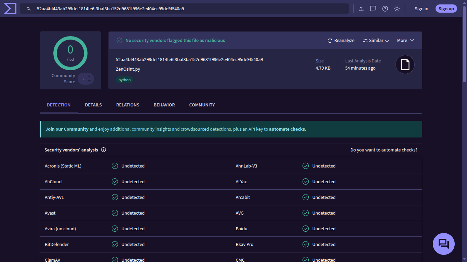The width and height of the screenshot is (467, 262).
Task: Expand the Similar dropdown
Action: [376, 40]
